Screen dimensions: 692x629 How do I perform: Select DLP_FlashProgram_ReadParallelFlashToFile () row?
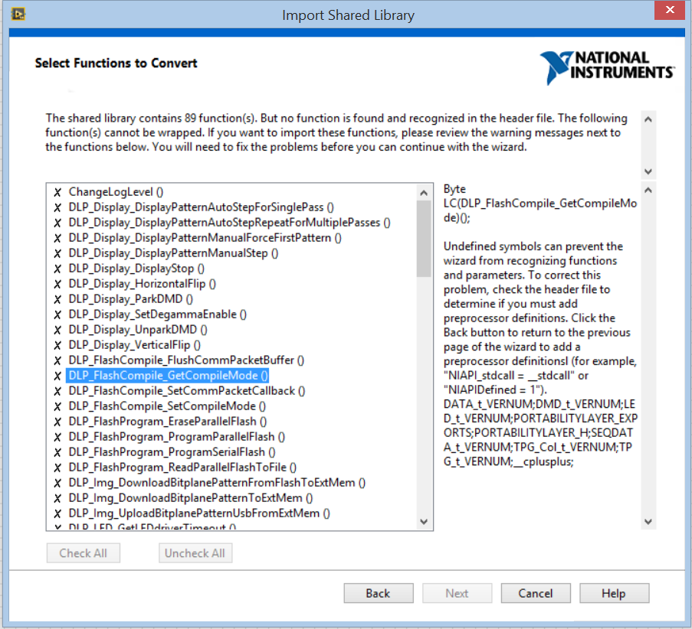(182, 468)
